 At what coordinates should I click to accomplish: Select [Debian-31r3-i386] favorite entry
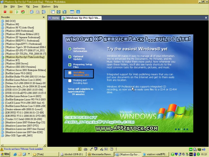26,83
